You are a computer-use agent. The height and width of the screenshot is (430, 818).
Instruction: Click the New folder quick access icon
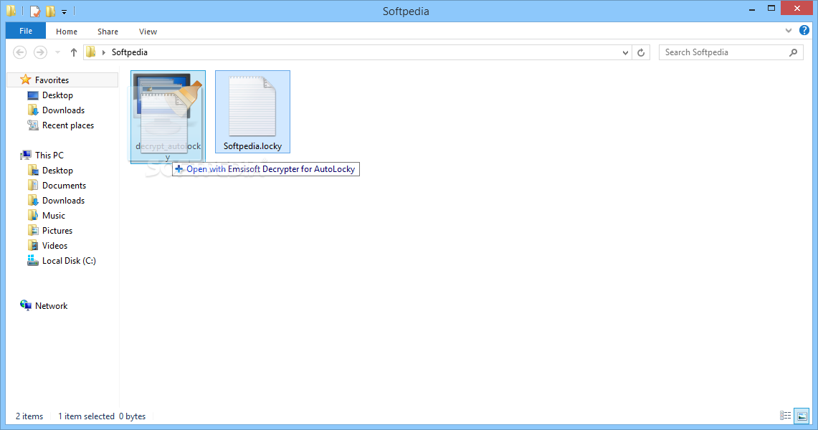point(51,11)
